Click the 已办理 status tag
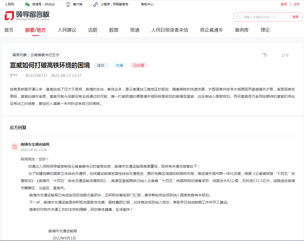Viewport: 304px width, 241px height. pos(138,65)
